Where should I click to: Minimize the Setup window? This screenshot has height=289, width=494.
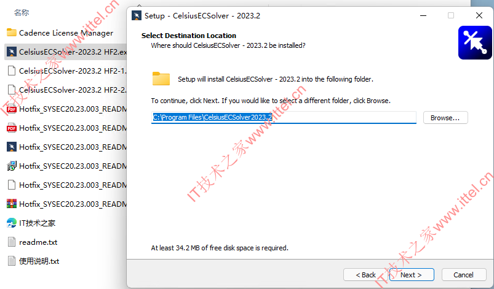[x=423, y=15]
